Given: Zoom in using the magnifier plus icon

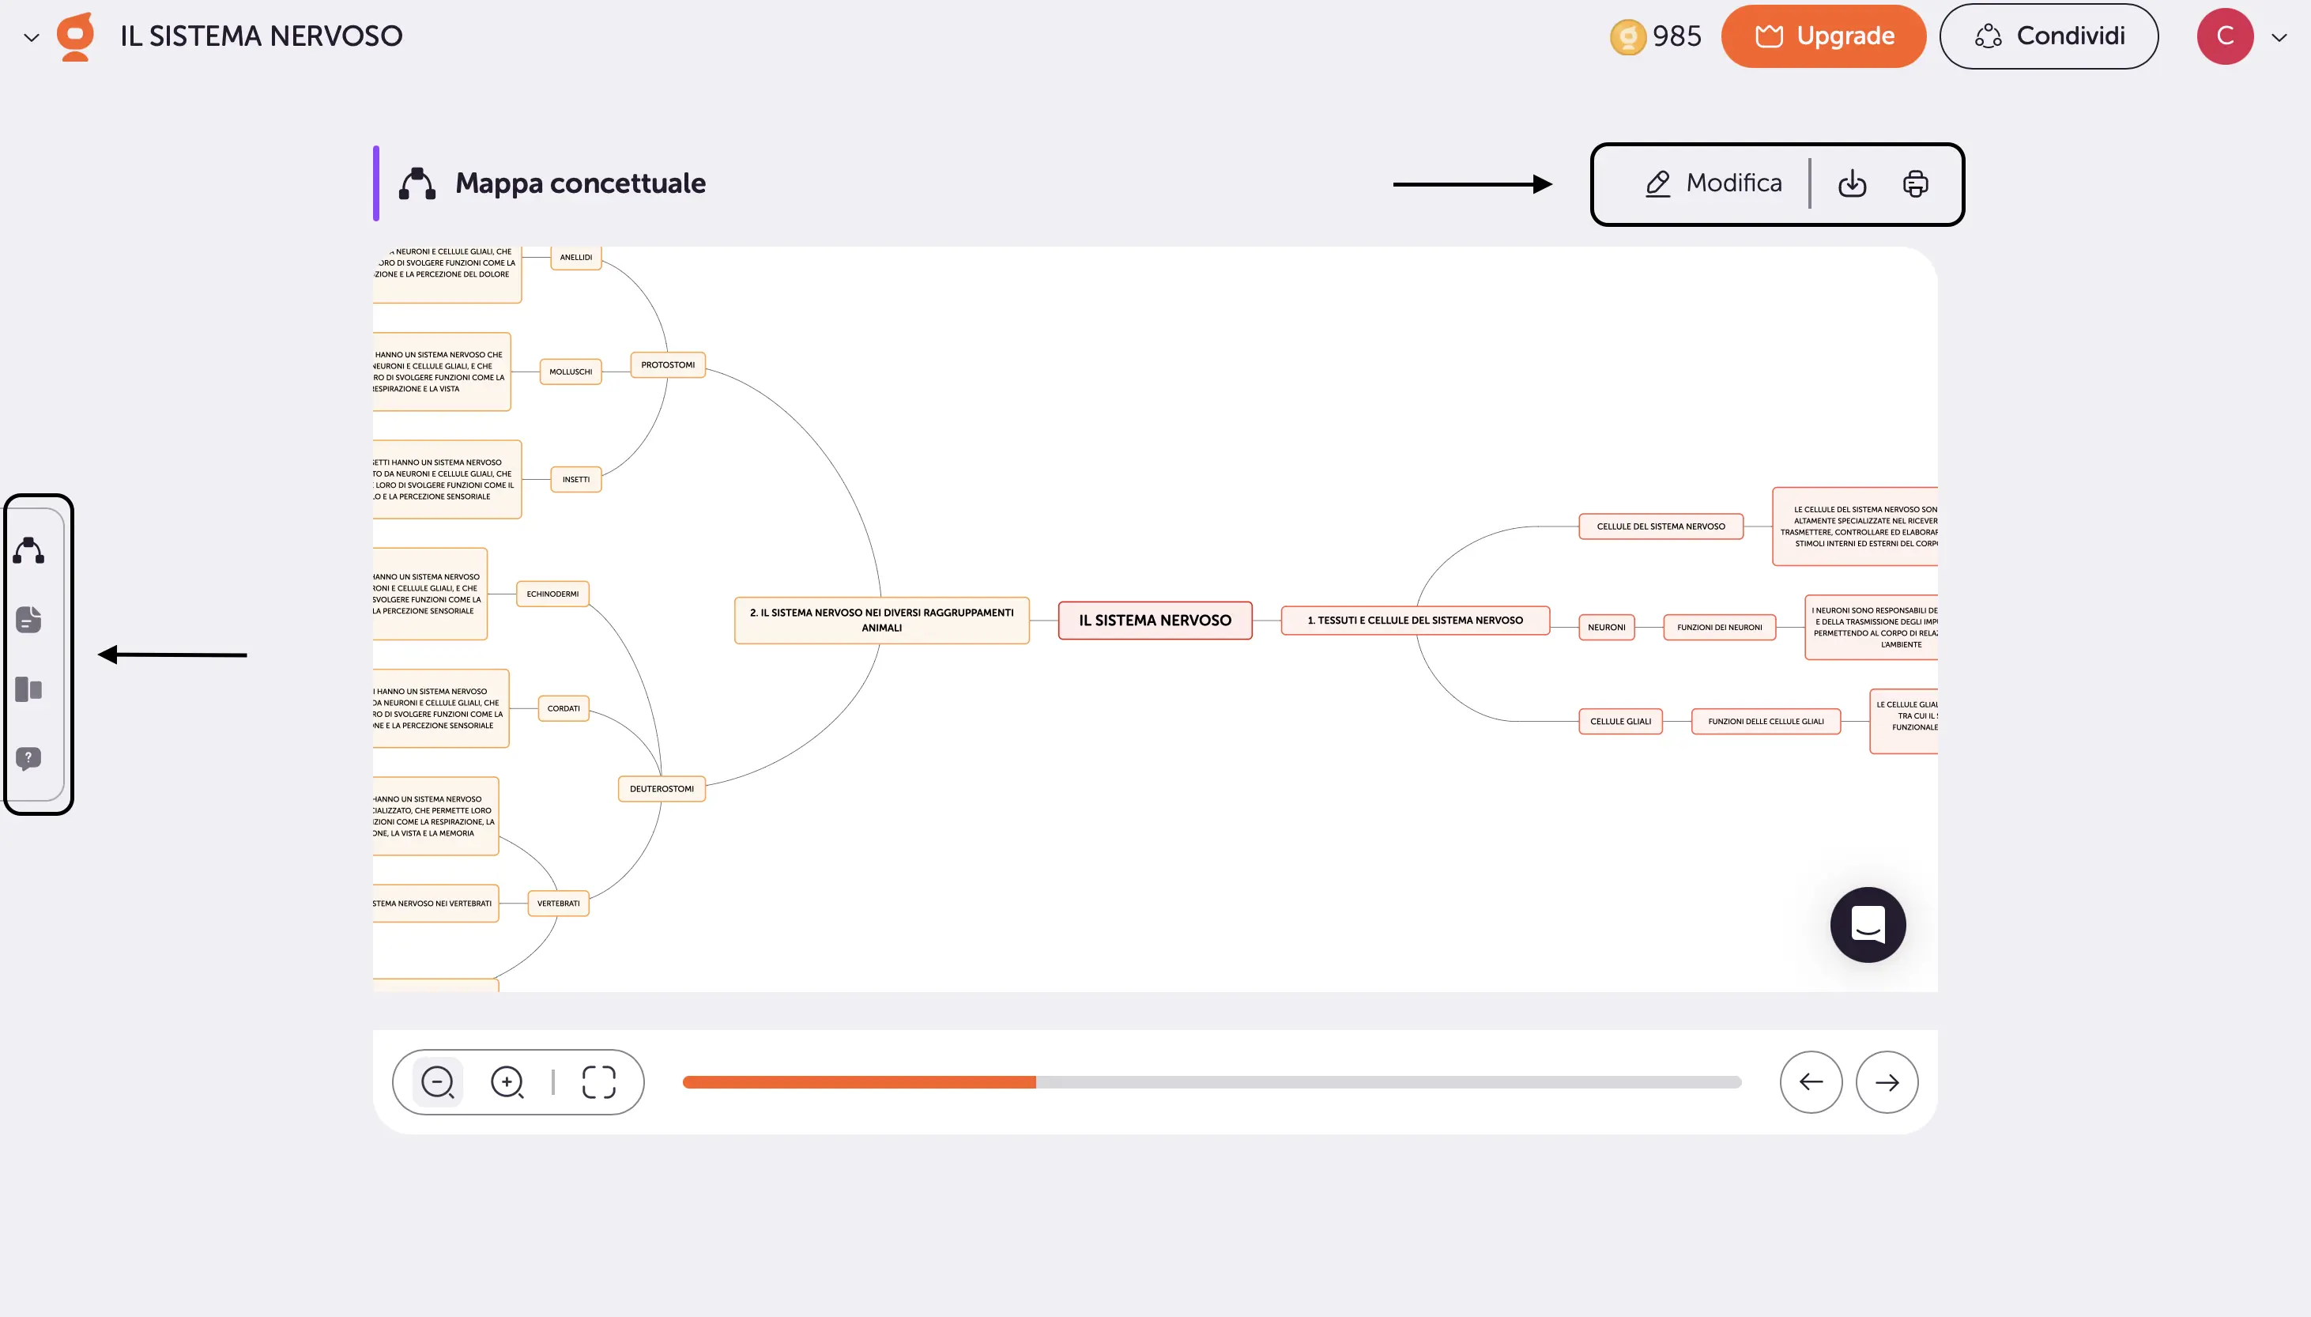Looking at the screenshot, I should coord(507,1081).
